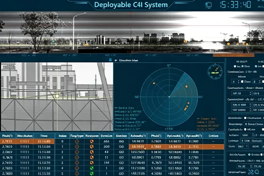Click the home icon above the radar

110,60
